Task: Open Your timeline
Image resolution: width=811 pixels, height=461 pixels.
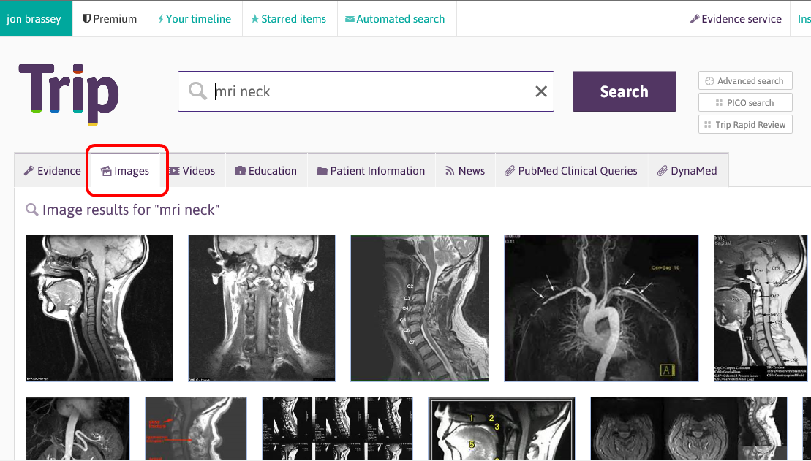Action: click(194, 19)
